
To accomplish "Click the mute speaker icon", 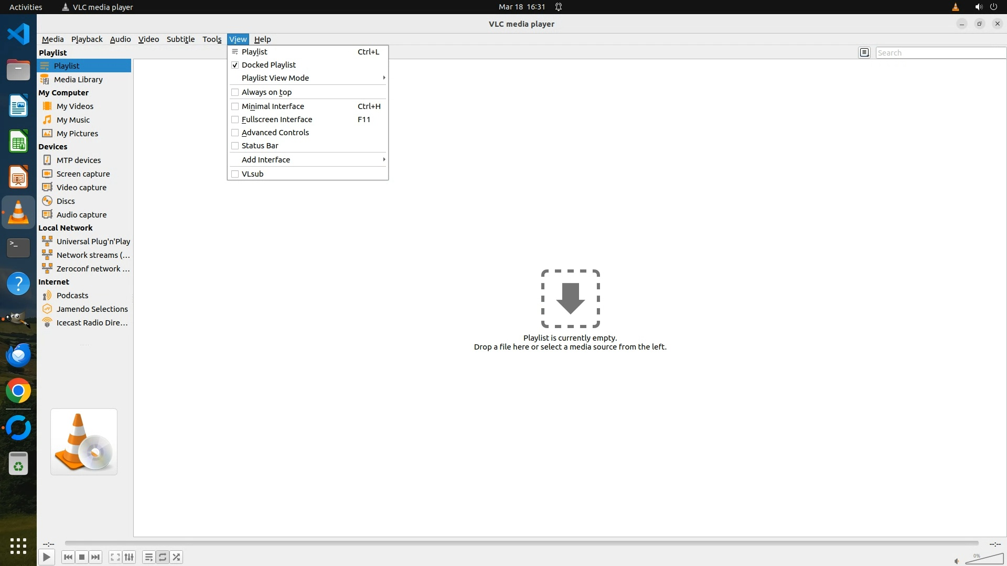I will 956,561.
